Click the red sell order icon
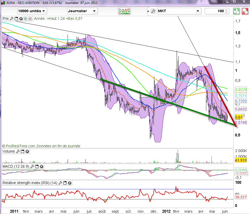Viewport: 250px width, 214px height. click(x=245, y=11)
